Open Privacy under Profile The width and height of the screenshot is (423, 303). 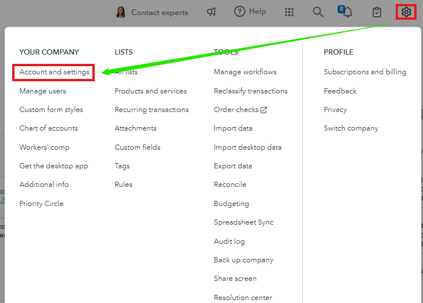click(x=335, y=110)
